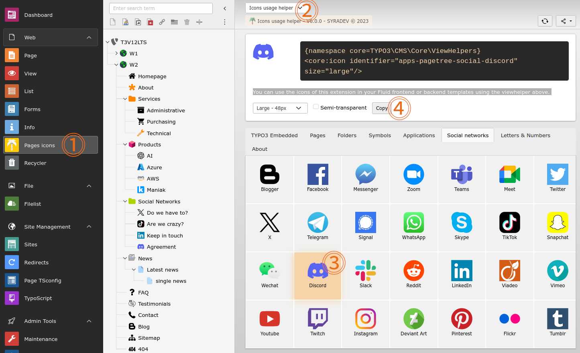580x353 pixels.
Task: Collapse the page tree panel
Action: click(225, 8)
